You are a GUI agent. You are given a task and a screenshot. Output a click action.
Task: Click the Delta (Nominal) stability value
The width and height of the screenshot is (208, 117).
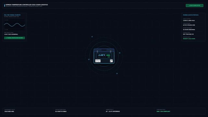(x=11, y=34)
